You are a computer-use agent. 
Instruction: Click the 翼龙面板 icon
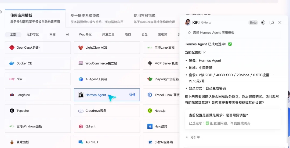tap(12, 142)
